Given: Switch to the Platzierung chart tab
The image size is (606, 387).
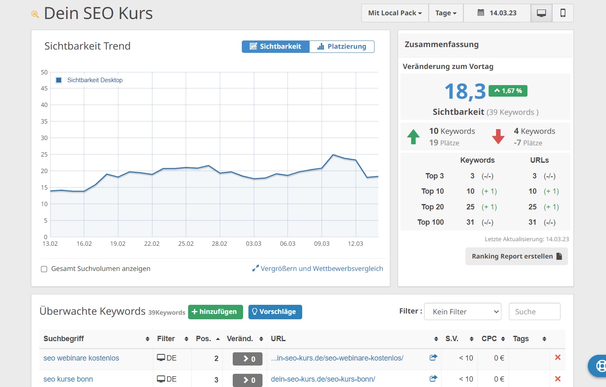Looking at the screenshot, I should (342, 47).
